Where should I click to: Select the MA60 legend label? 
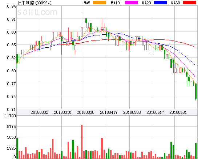click(x=175, y=3)
